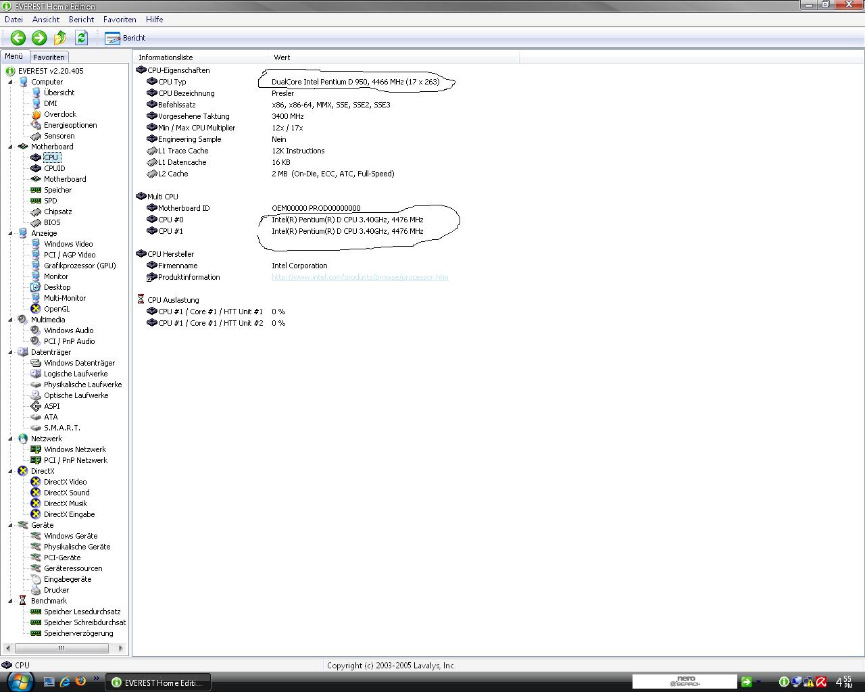Select the Energieoptionen tree item
The height and width of the screenshot is (692, 865).
tap(64, 125)
